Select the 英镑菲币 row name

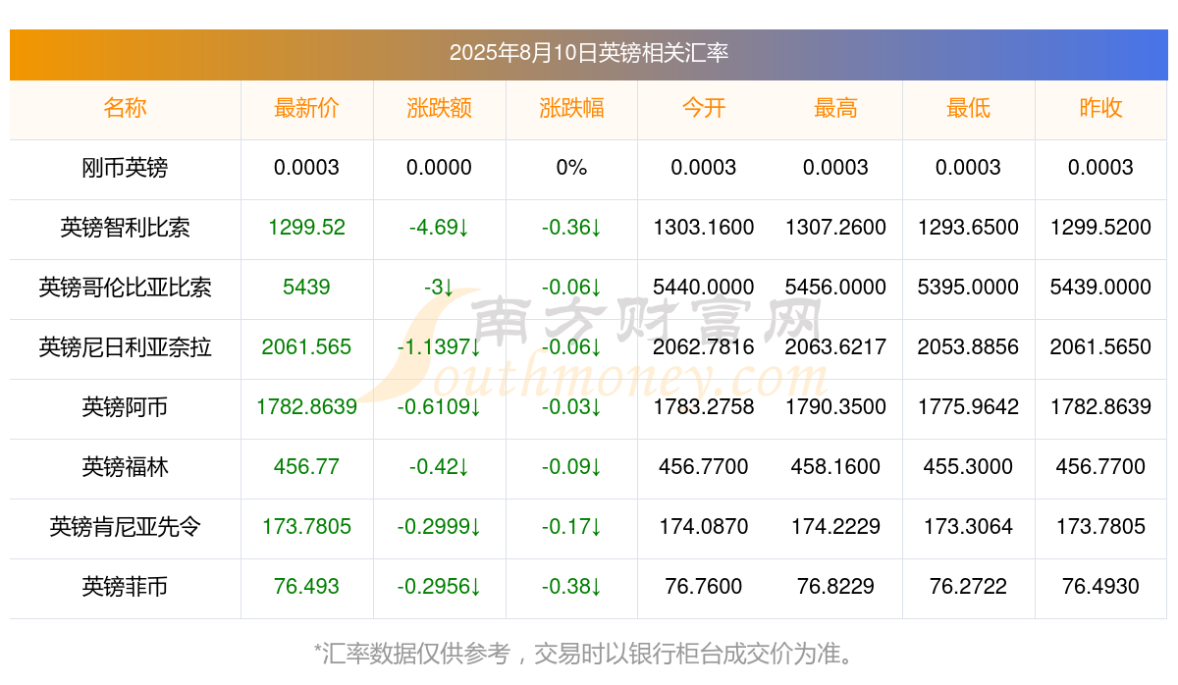pos(125,587)
